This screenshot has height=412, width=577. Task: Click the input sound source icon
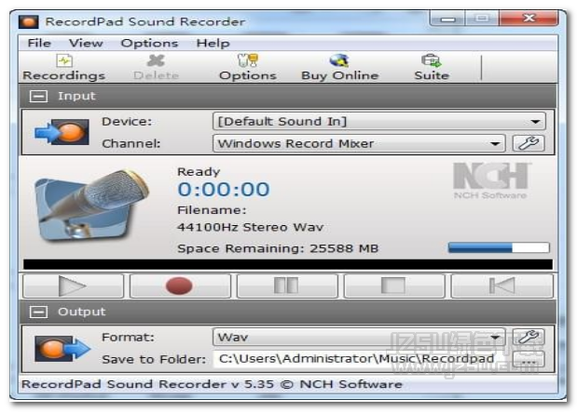(x=62, y=132)
